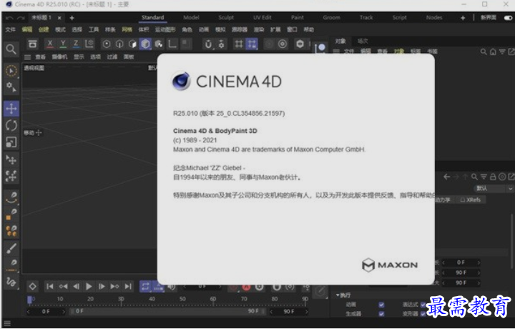
Task: Open the 窗口 menu in main menu bar
Action: click(x=292, y=29)
